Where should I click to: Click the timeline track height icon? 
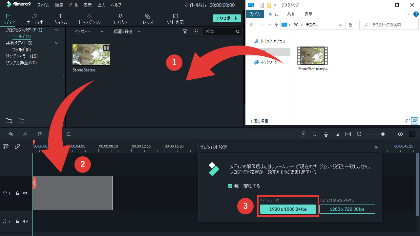412,134
